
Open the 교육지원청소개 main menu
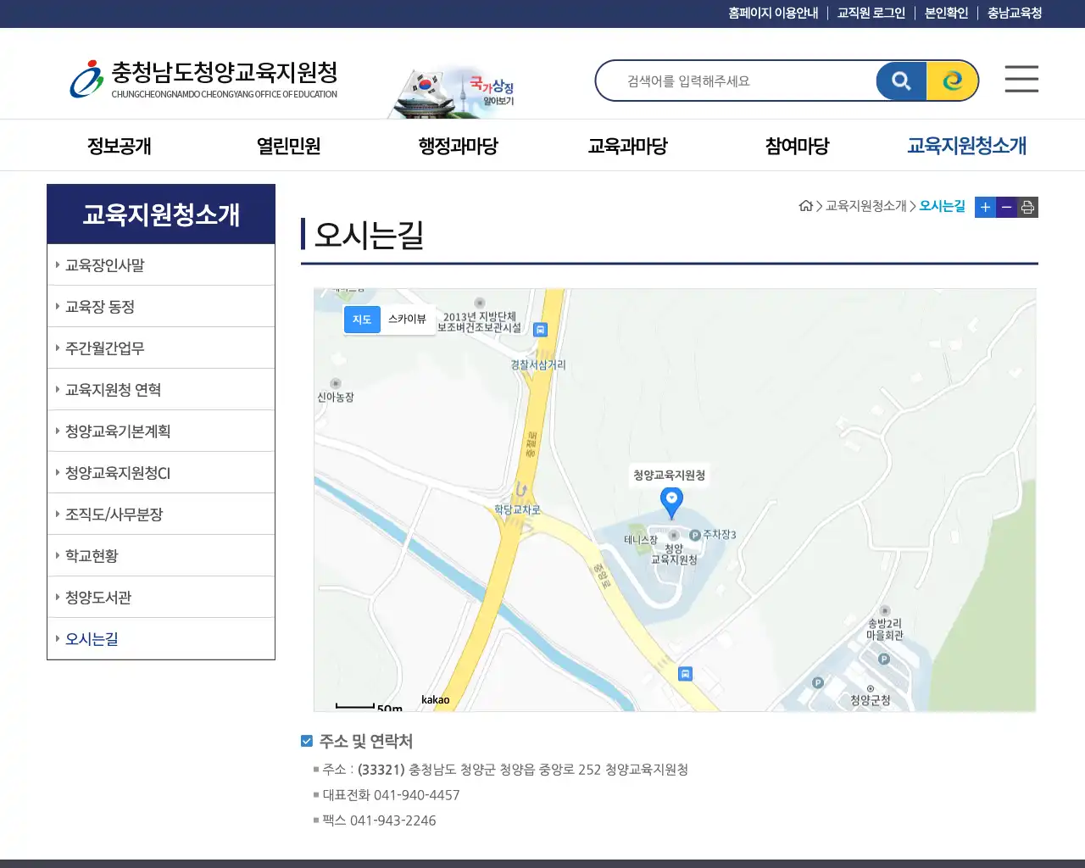click(967, 146)
